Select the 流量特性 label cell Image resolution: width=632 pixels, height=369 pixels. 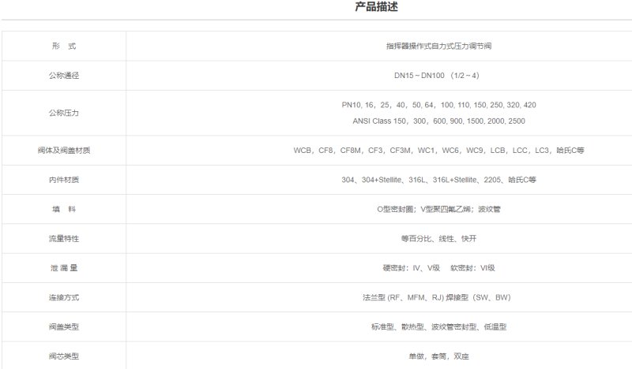click(x=63, y=238)
